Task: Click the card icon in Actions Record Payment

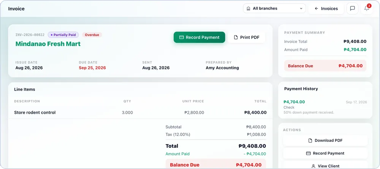Action: (x=309, y=153)
